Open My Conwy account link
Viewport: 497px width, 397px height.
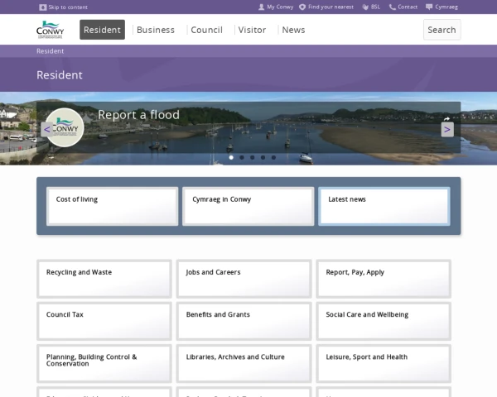[x=276, y=7]
